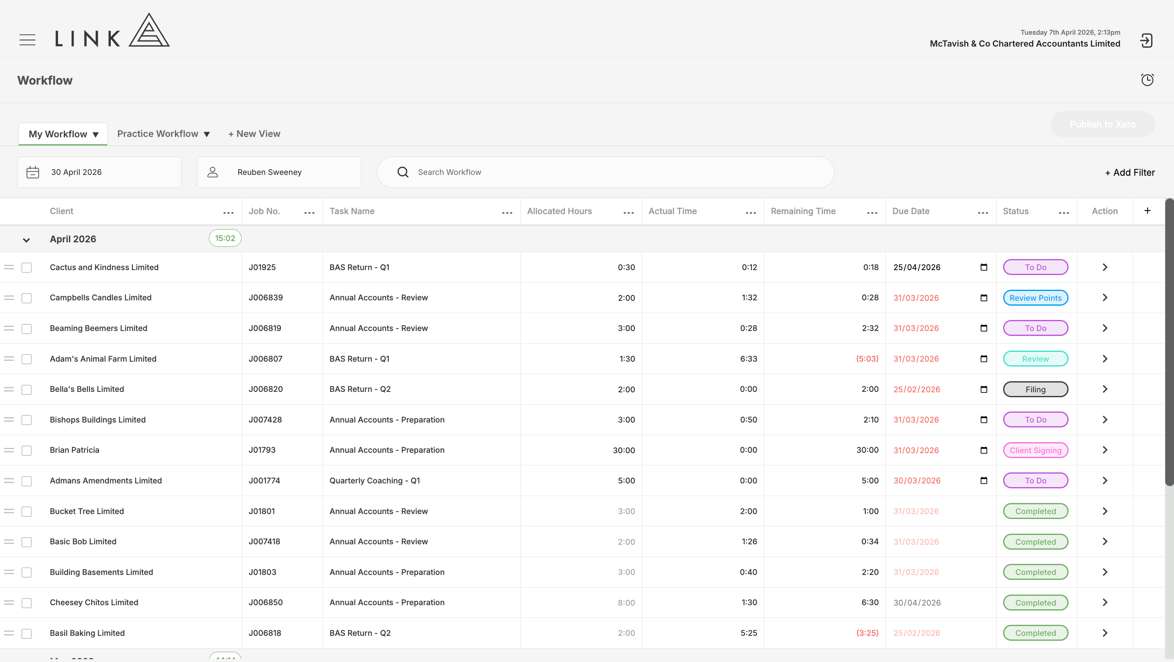Open action arrow for Cheesey Chitos row
Image resolution: width=1174 pixels, height=662 pixels.
(1105, 602)
